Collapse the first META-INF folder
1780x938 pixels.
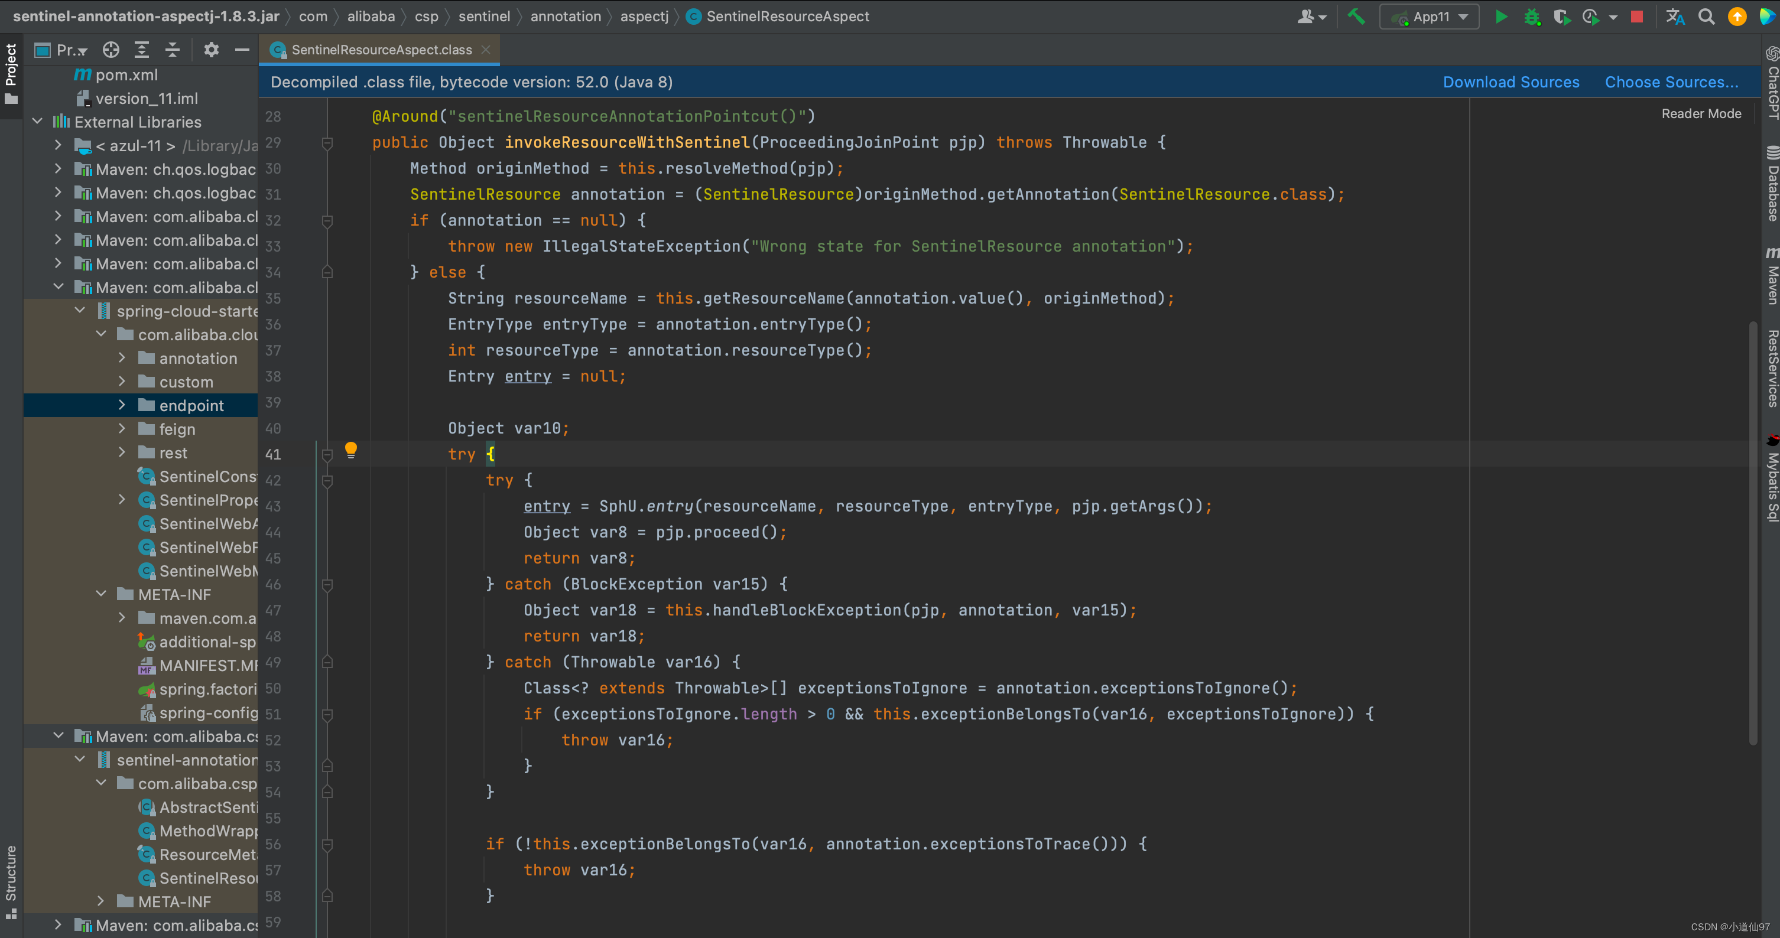(101, 594)
